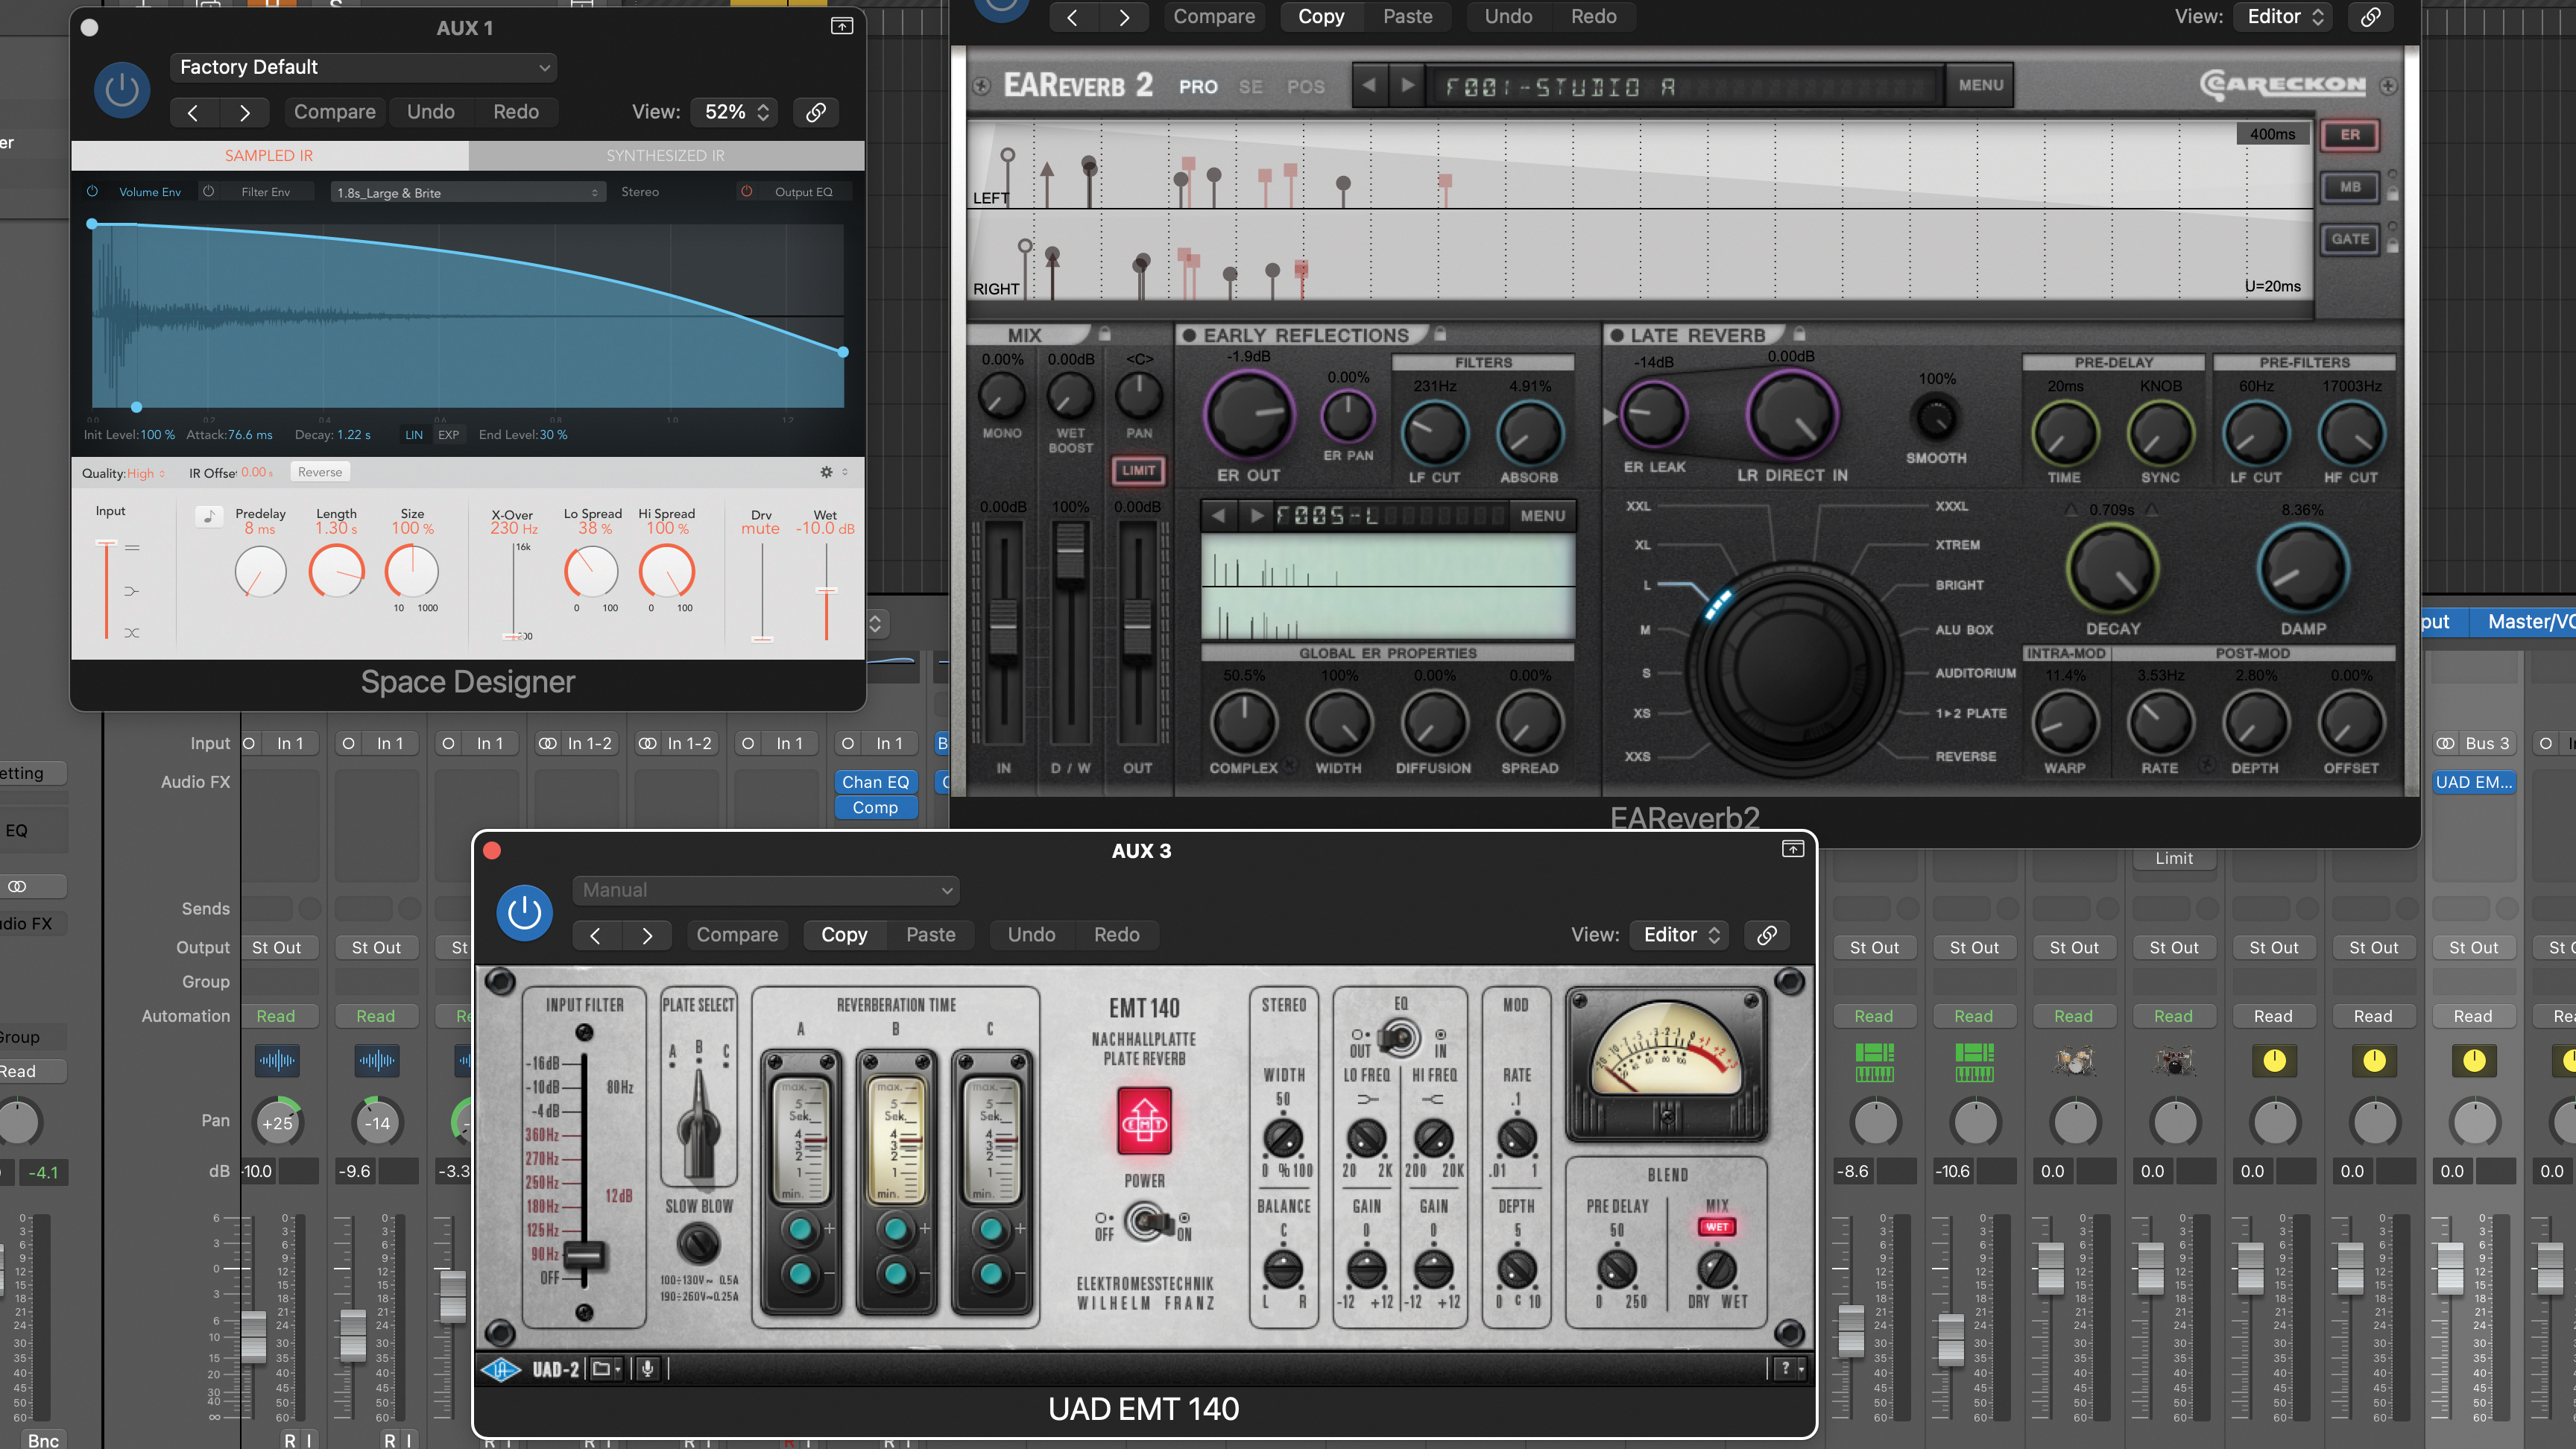
Task: Adjust ER OUT knob
Action: 1249,414
